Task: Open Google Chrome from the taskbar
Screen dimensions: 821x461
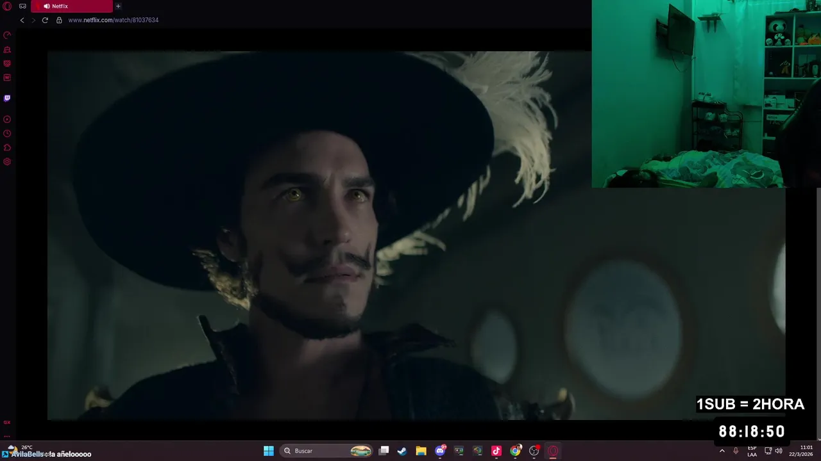Action: pyautogui.click(x=515, y=451)
